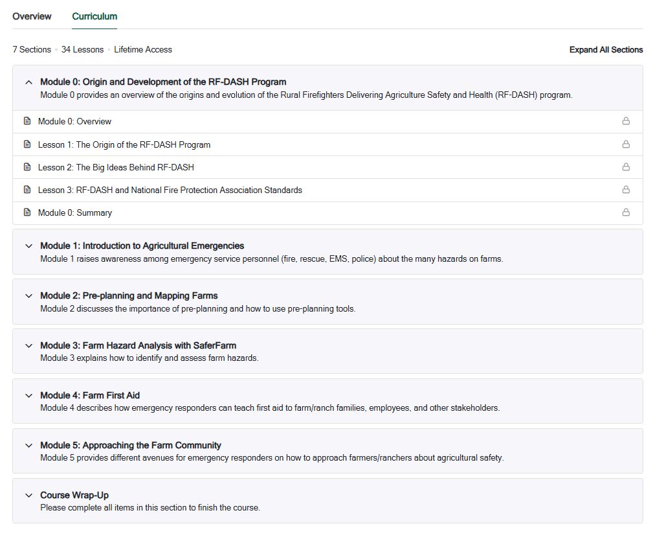Expand Module 2: Pre-planning and Mapping Farms
Image resolution: width=653 pixels, height=539 pixels.
pos(28,296)
